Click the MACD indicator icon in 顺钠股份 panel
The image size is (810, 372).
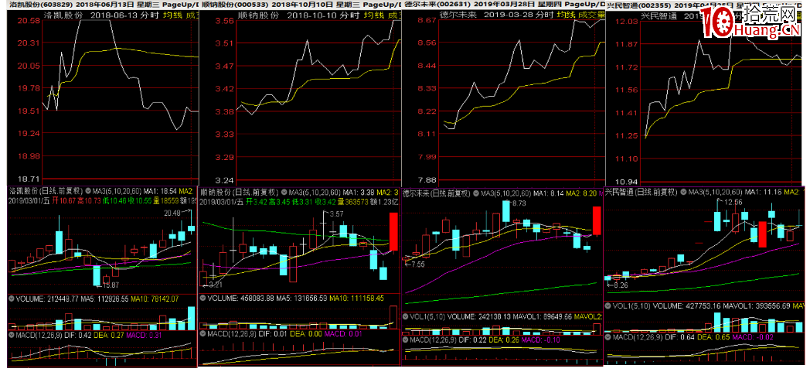click(203, 334)
